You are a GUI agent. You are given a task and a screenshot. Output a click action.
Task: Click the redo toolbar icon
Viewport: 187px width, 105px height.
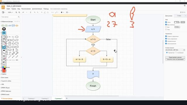pyautogui.click(x=27, y=12)
